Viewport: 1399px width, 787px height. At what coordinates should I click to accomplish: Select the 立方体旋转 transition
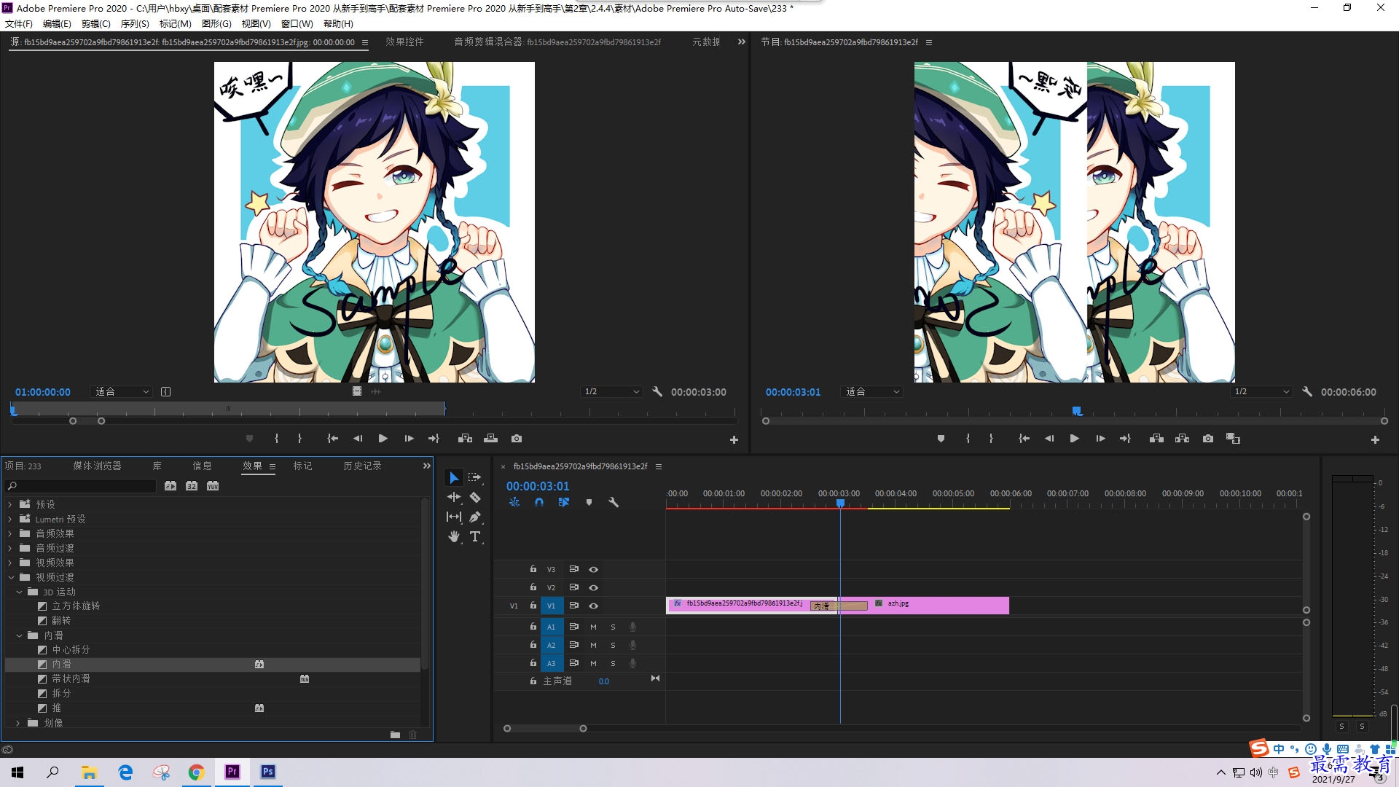76,606
